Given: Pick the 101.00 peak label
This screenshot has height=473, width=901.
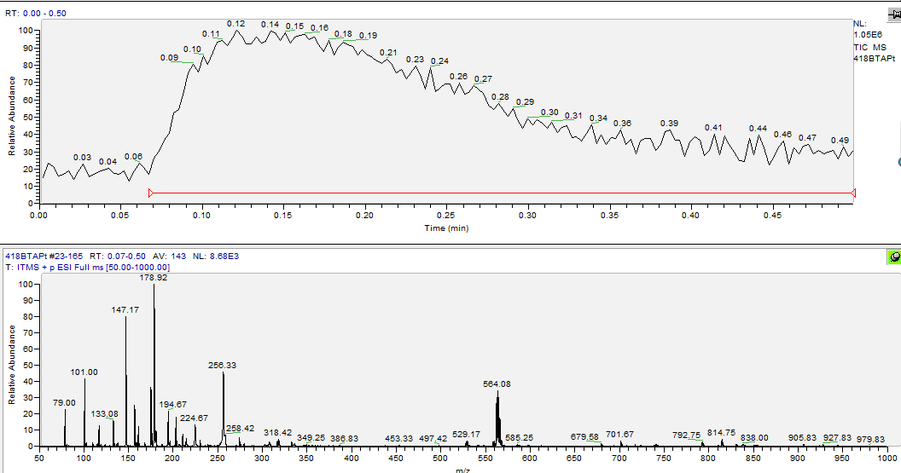Looking at the screenshot, I should [84, 372].
